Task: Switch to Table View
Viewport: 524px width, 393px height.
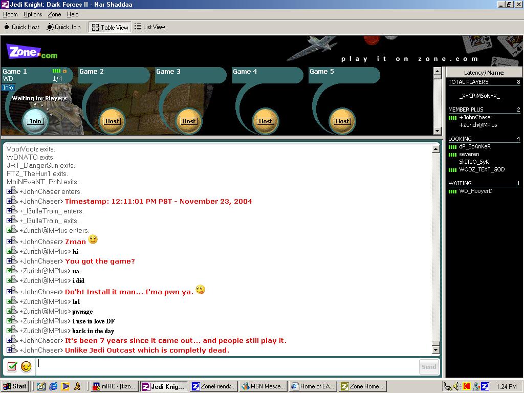Action: pyautogui.click(x=110, y=28)
